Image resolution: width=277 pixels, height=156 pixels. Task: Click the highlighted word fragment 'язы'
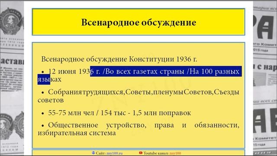[x=44, y=79]
